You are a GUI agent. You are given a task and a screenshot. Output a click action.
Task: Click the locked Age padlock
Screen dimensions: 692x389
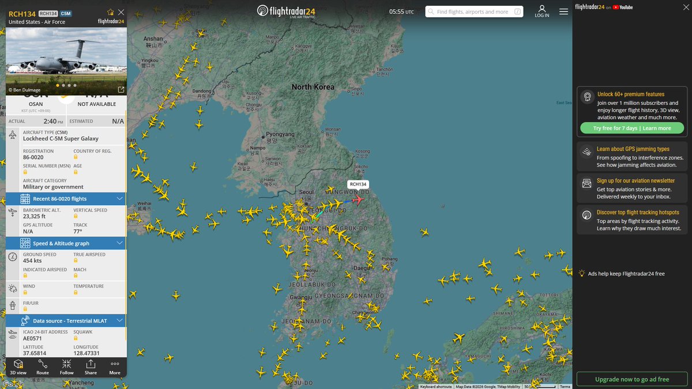click(x=76, y=173)
